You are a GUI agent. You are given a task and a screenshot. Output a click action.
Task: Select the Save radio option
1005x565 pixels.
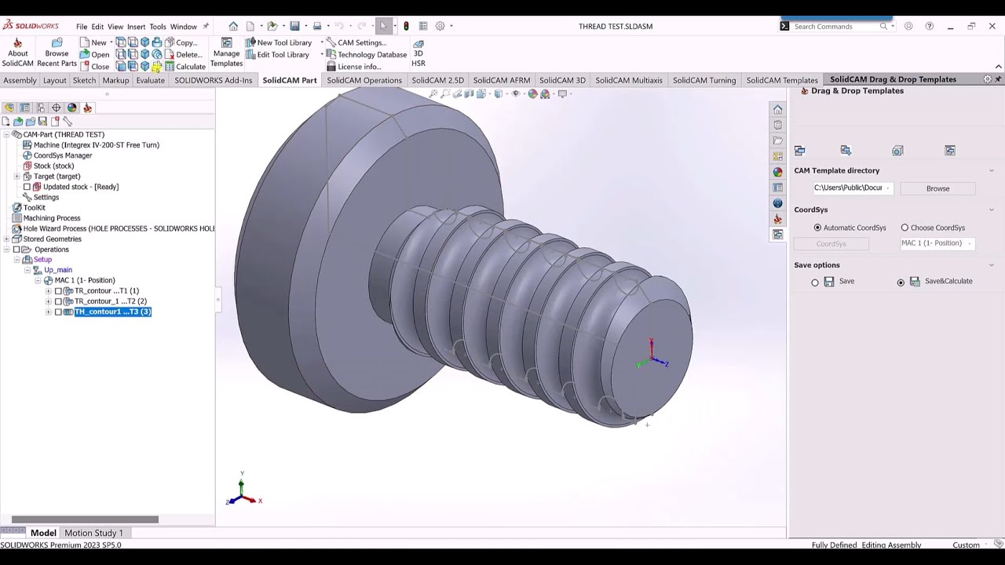point(815,282)
